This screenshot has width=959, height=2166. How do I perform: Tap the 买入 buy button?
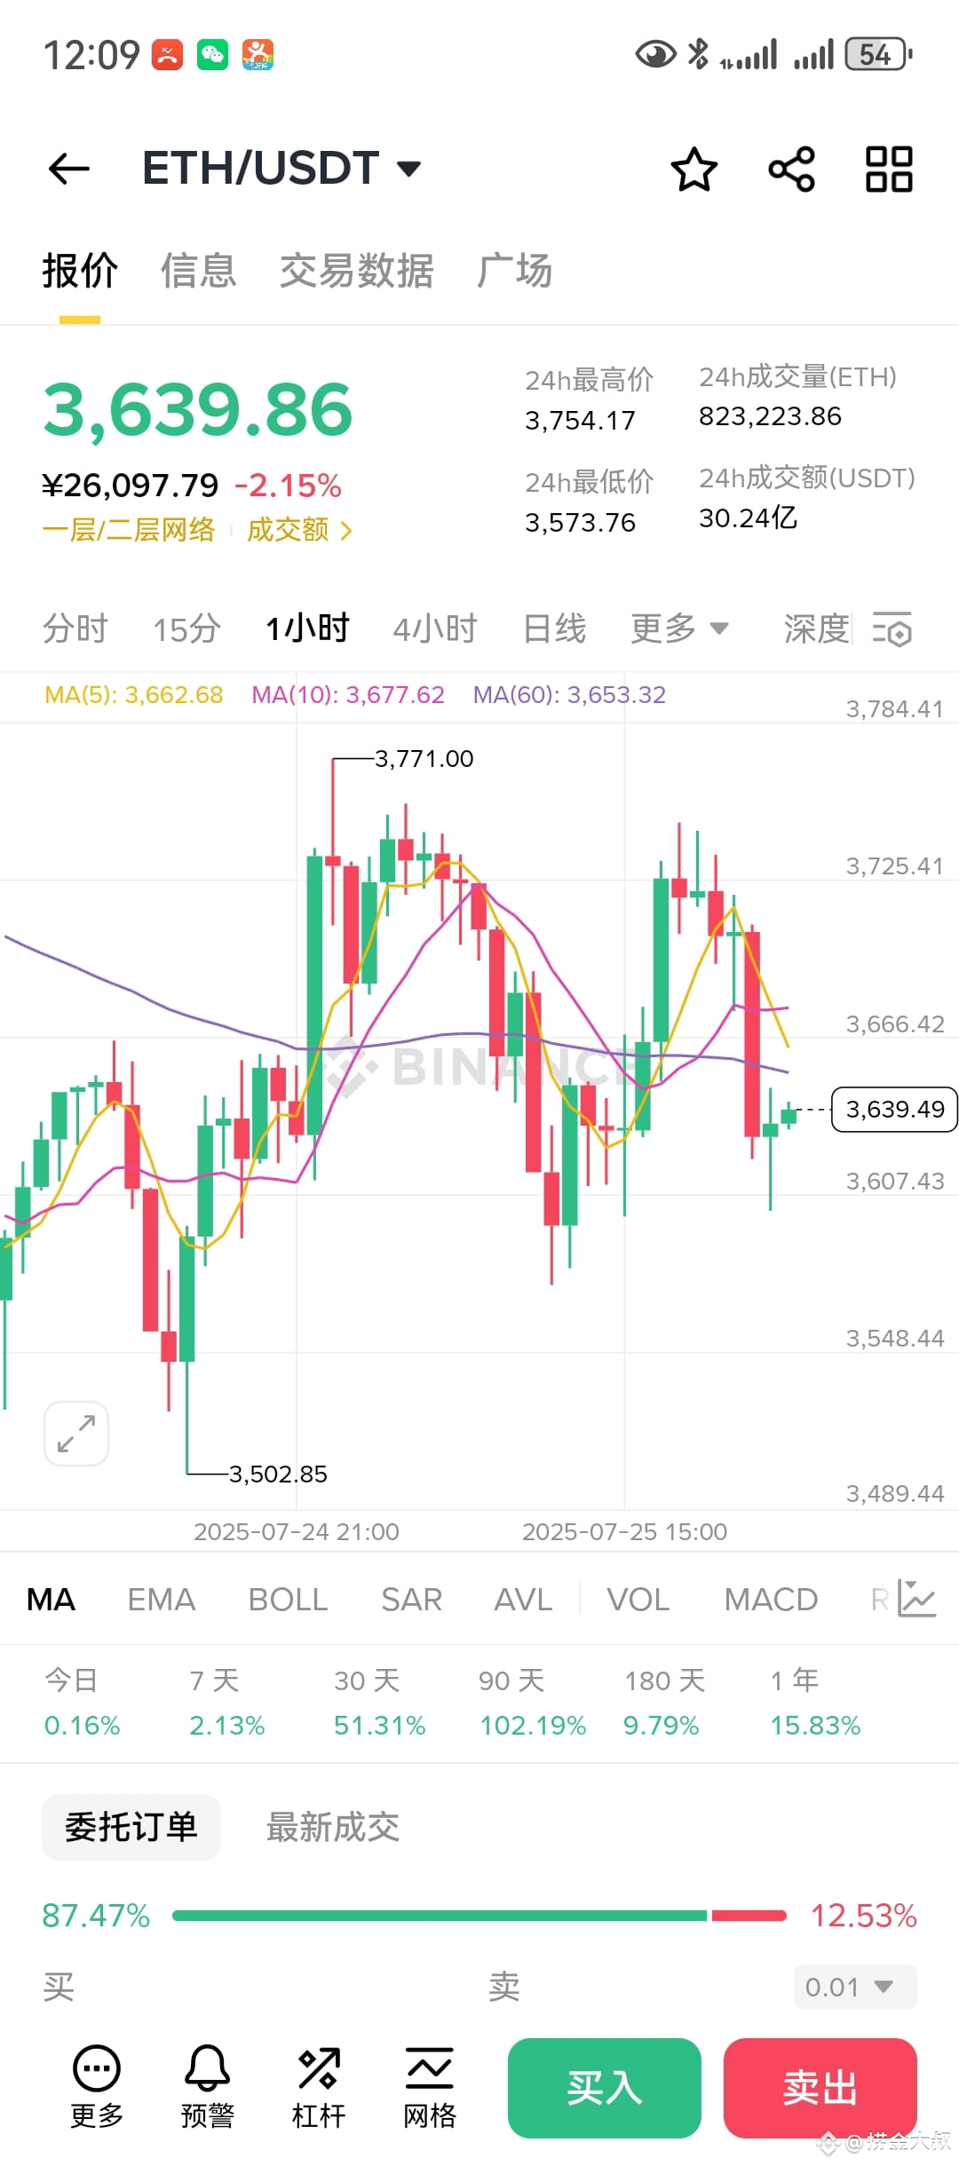[x=604, y=2088]
